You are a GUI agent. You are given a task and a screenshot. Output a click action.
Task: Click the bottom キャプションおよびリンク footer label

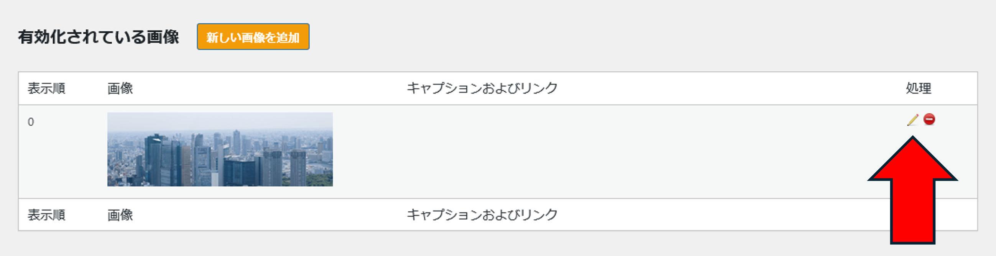482,215
